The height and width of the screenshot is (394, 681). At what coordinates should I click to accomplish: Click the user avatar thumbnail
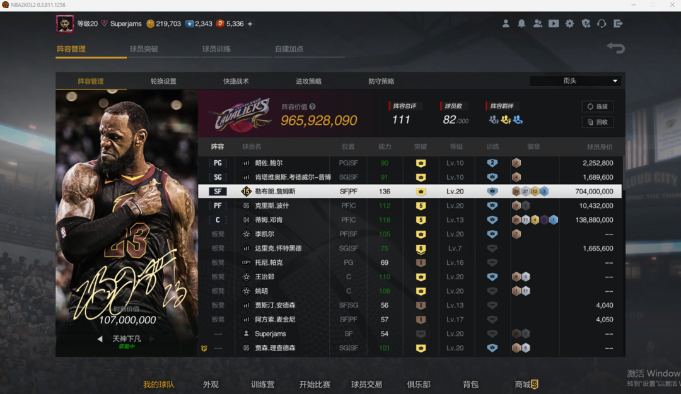[65, 24]
